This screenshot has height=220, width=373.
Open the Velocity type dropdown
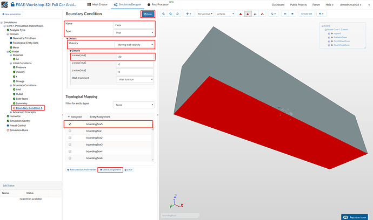click(x=134, y=44)
